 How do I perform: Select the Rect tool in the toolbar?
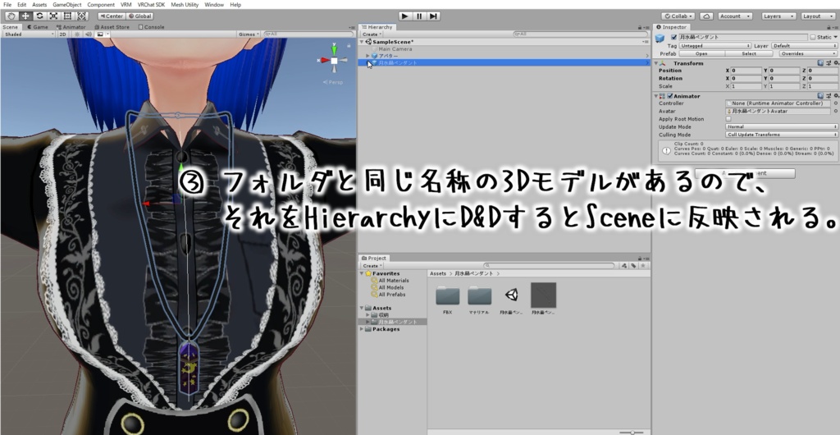point(67,16)
